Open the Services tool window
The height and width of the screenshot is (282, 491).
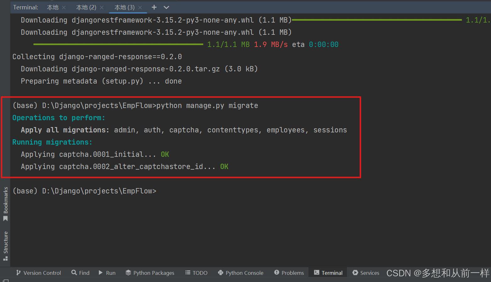click(x=365, y=273)
